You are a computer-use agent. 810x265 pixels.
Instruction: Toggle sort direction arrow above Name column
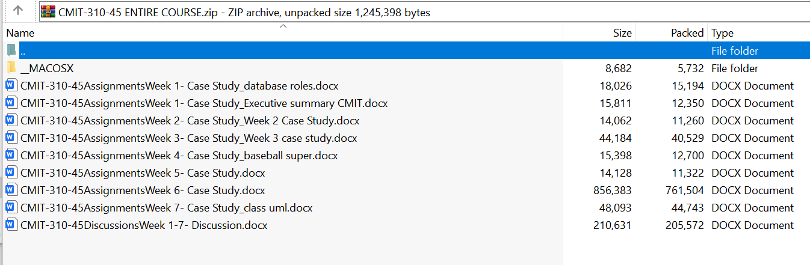click(x=283, y=26)
